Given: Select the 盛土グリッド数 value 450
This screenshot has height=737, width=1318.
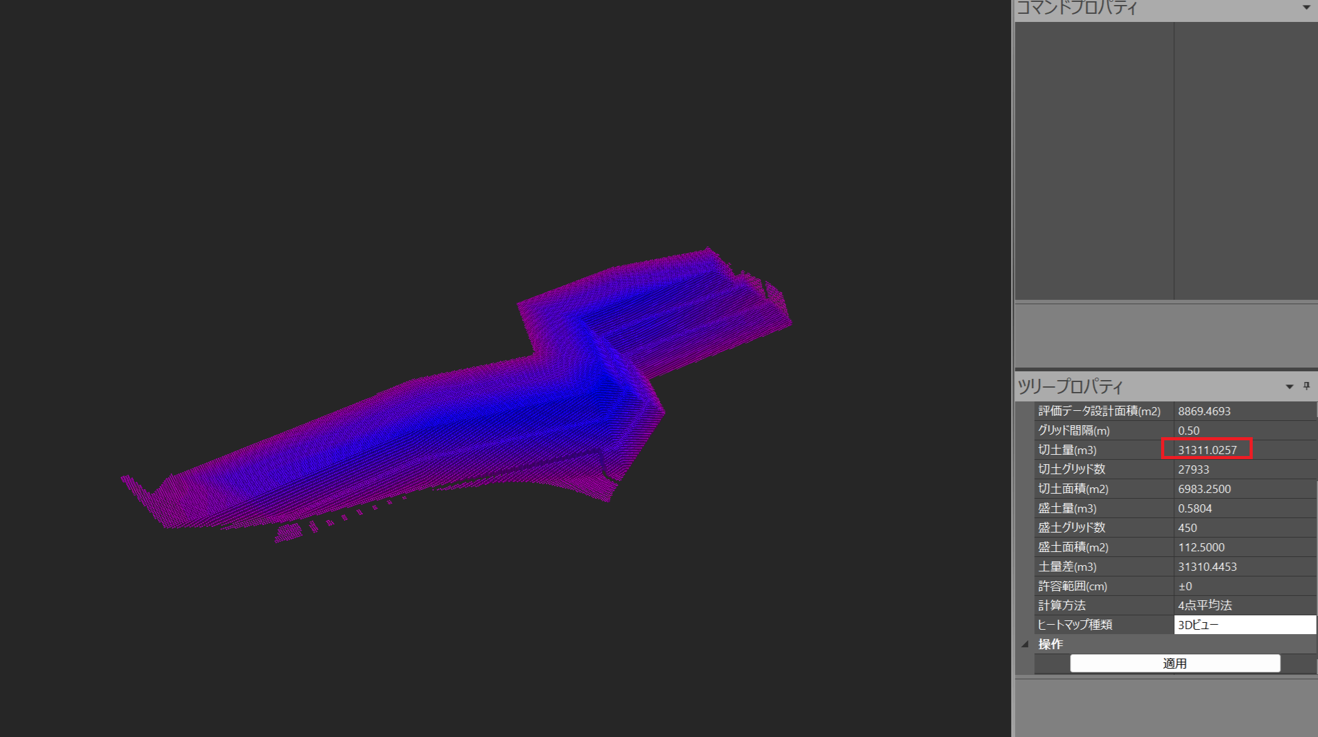Looking at the screenshot, I should pyautogui.click(x=1187, y=528).
